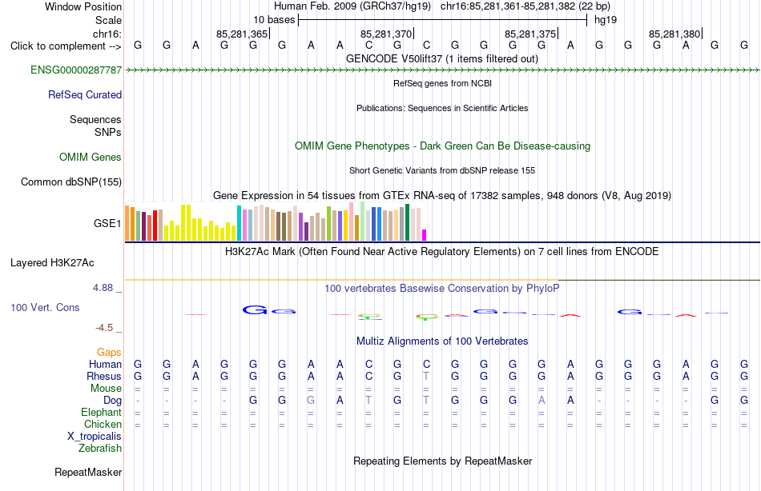Click the Sequences track label
This screenshot has width=761, height=491.
[95, 119]
